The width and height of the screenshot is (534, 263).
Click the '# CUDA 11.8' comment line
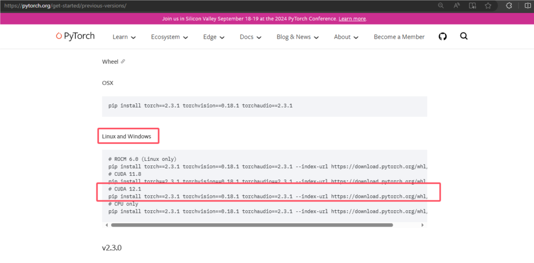tap(125, 174)
